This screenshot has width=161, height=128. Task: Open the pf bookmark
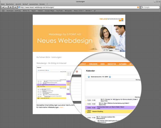95,11
